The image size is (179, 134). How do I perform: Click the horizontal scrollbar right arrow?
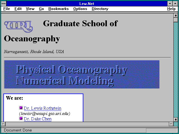pyautogui.click(x=171, y=124)
